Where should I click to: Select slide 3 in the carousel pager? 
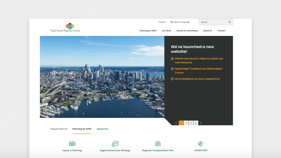[x=191, y=123]
